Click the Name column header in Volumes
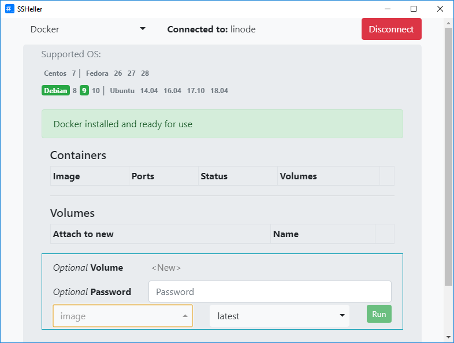 coord(285,234)
